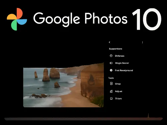Click the Adjust tool icon

111,91
